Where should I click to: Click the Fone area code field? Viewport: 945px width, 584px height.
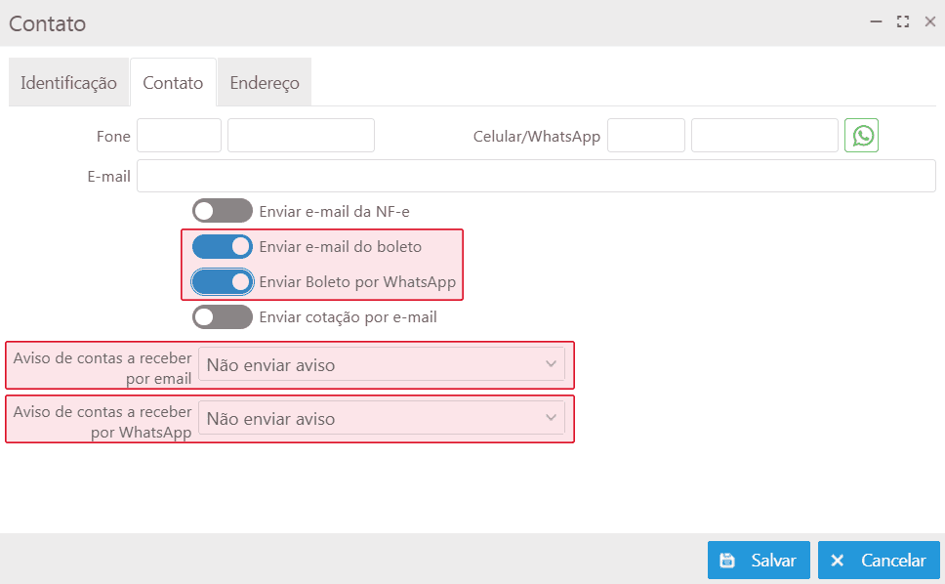pos(179,136)
